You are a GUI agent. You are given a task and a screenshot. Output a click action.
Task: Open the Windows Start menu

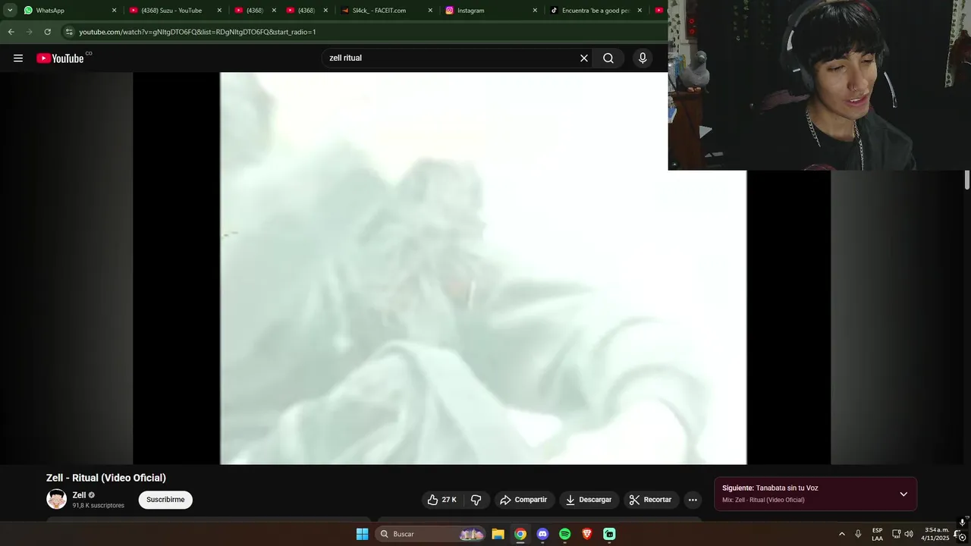tap(363, 534)
